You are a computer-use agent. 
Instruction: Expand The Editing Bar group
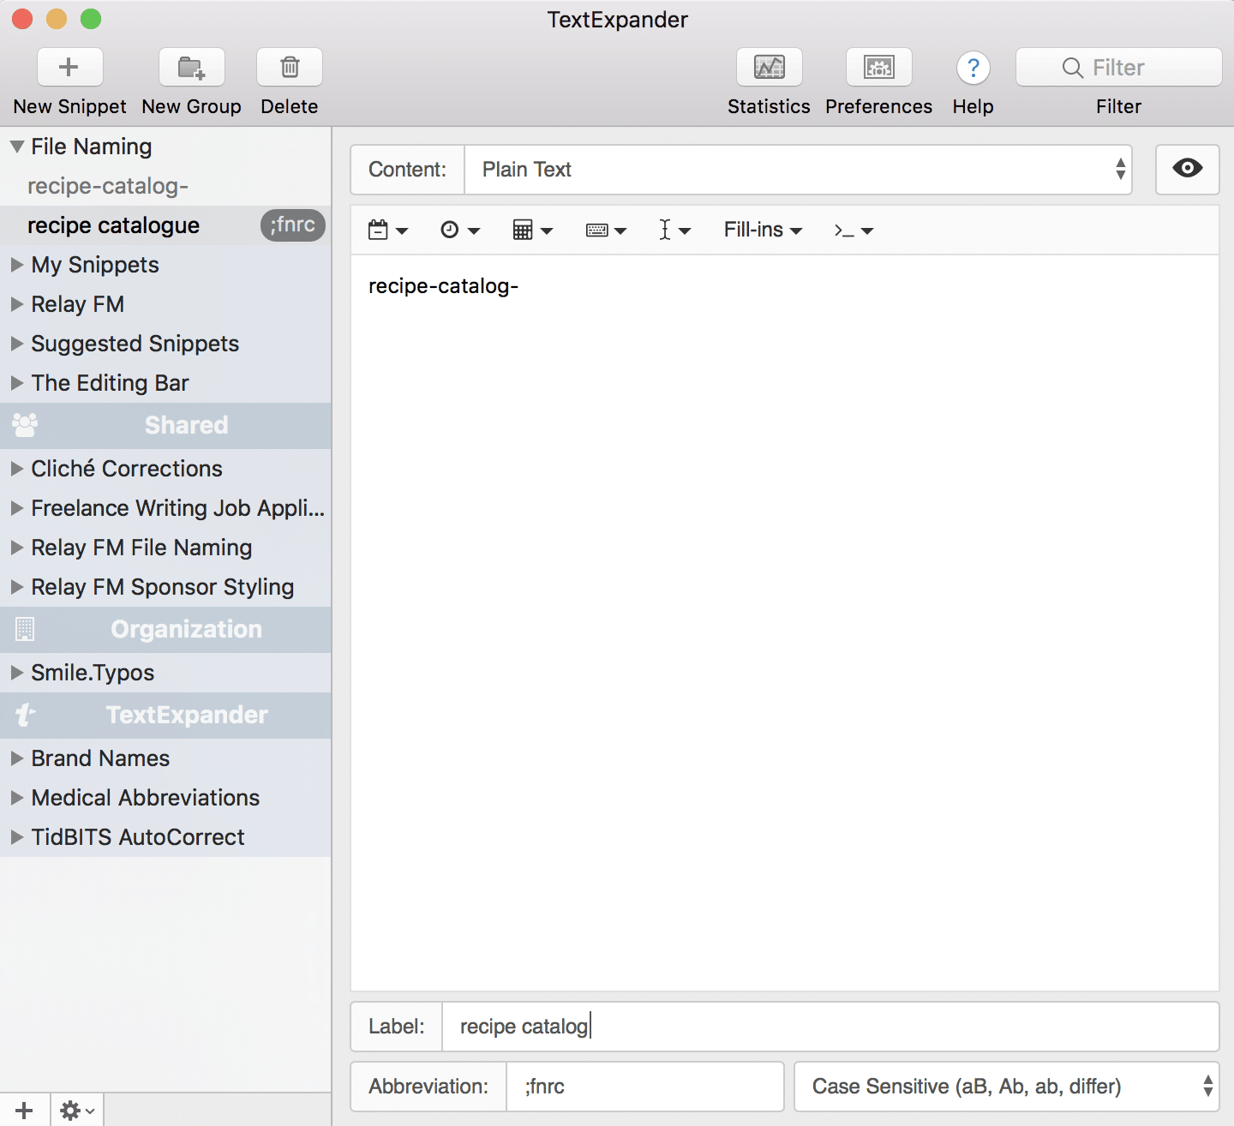pos(16,383)
